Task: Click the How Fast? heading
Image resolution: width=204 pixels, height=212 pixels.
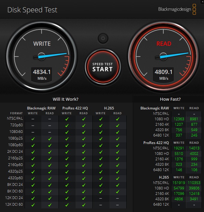Action: (170, 99)
